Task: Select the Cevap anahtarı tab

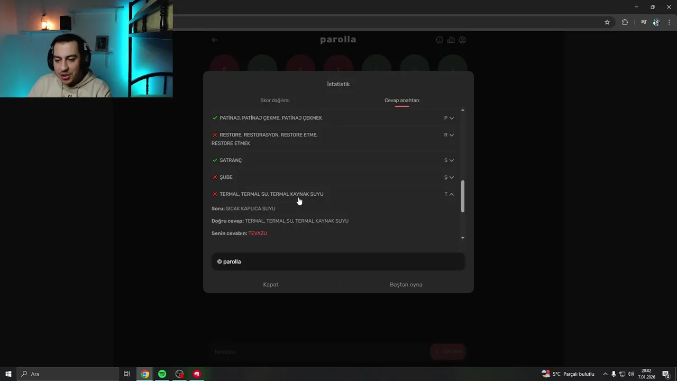Action: [x=402, y=100]
